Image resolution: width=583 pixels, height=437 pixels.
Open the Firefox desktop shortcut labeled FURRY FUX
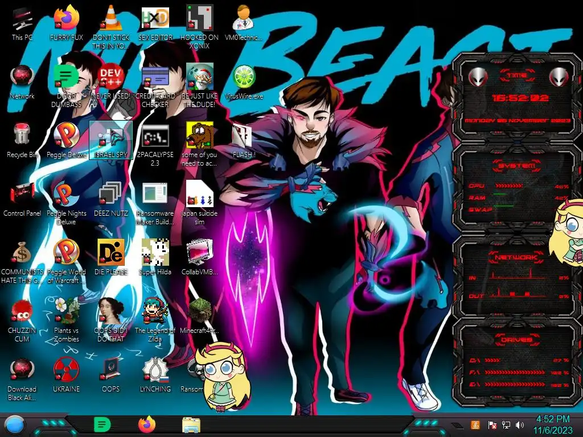click(x=67, y=23)
